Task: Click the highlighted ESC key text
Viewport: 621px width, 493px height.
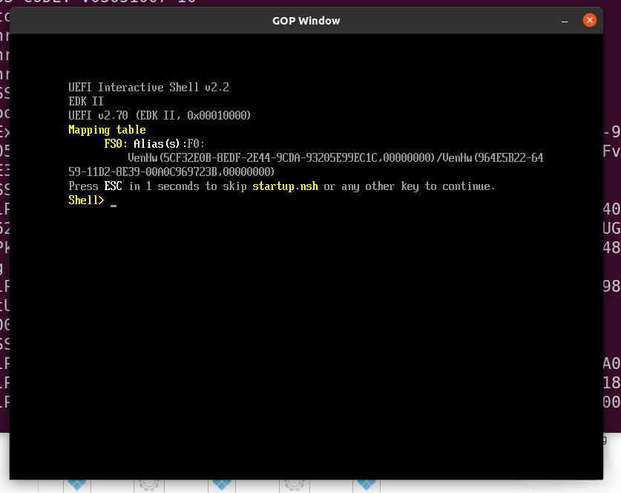Action: [x=113, y=186]
